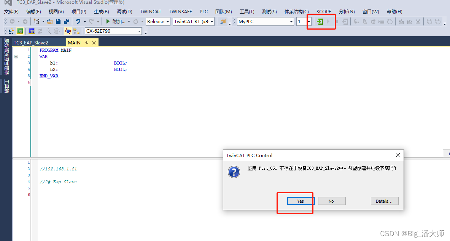The width and height of the screenshot is (450, 241).
Task: Click the TwinCAT Activate Configuration icon
Action: (x=11, y=31)
